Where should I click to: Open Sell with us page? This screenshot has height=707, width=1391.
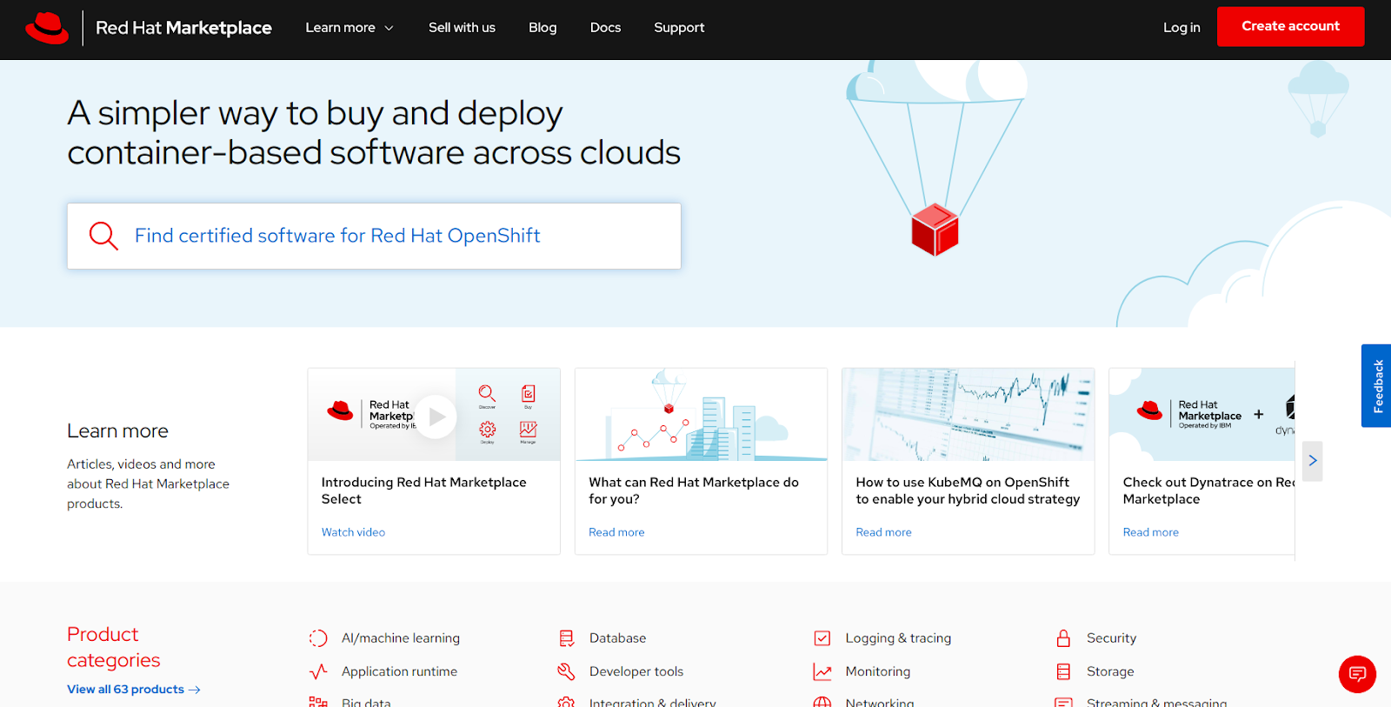coord(462,28)
